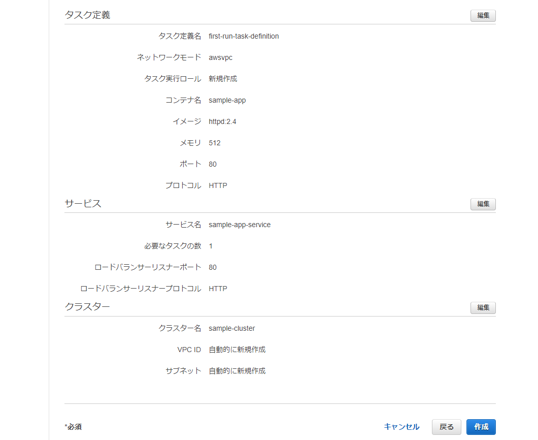Click the サービス section heading
This screenshot has height=440, width=538.
coord(83,204)
